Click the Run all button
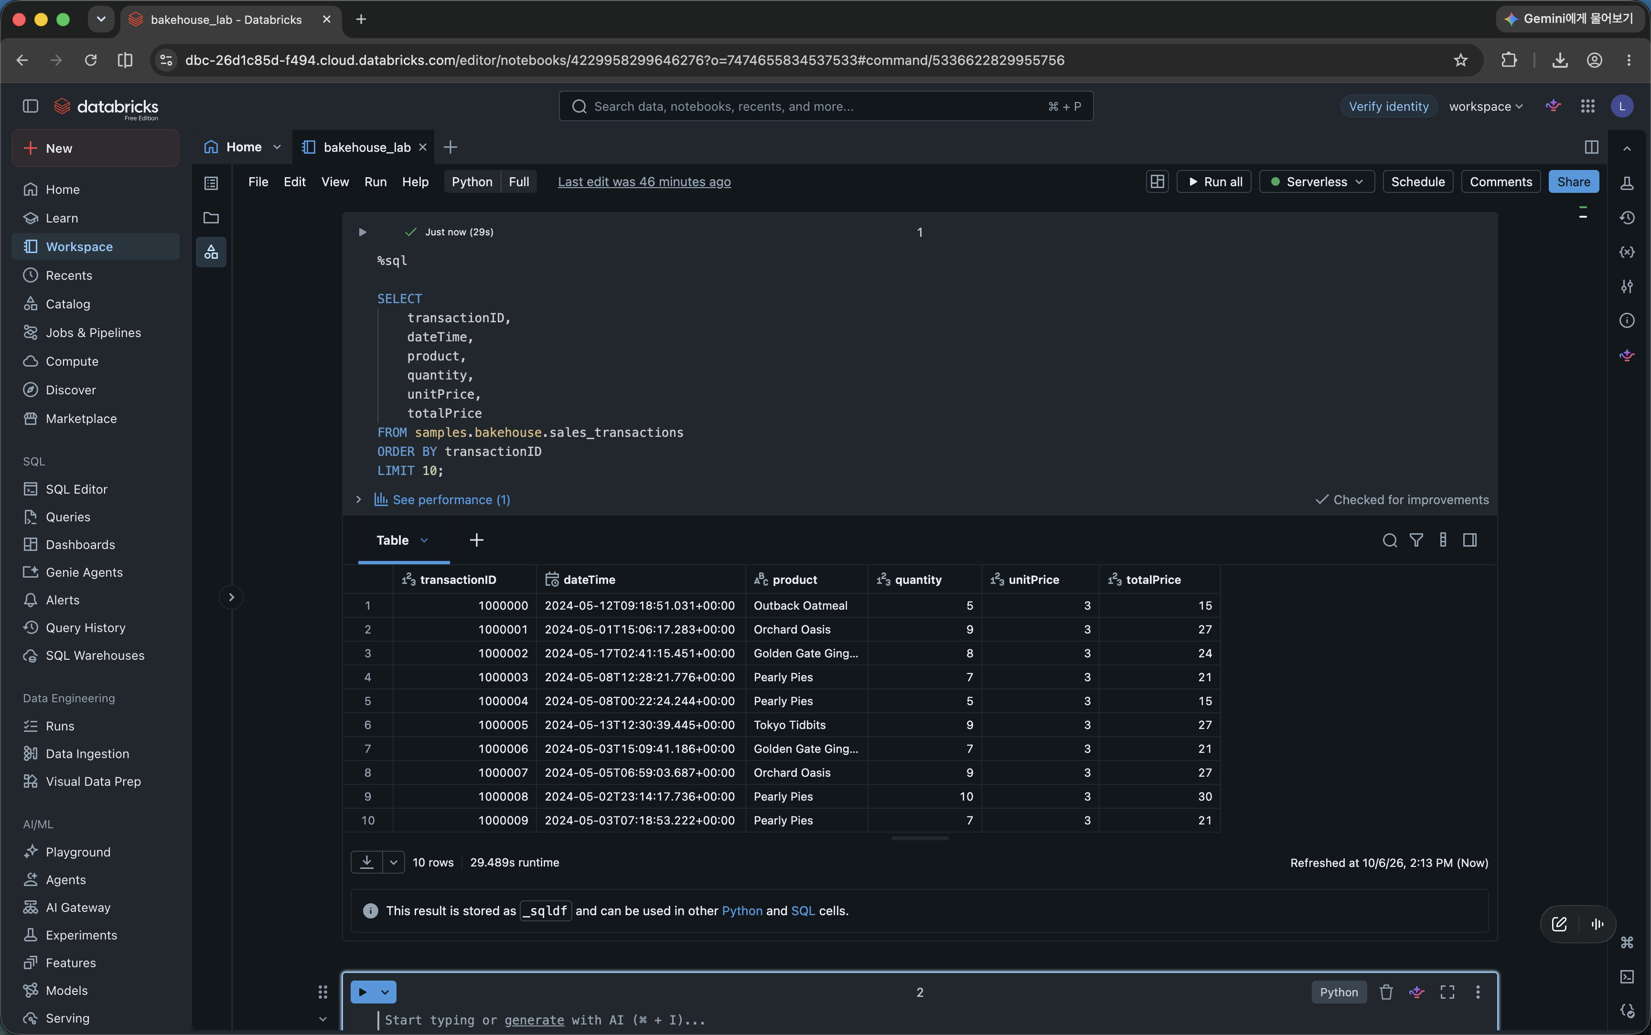The width and height of the screenshot is (1651, 1035). click(x=1213, y=181)
